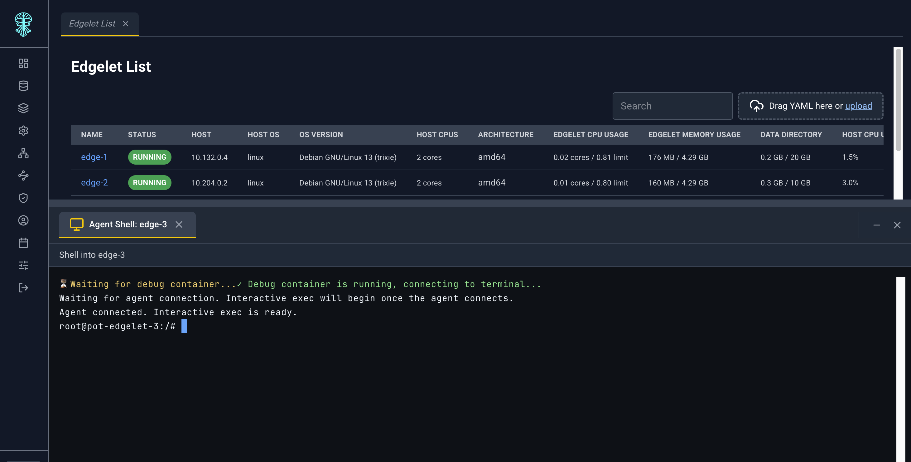The image size is (911, 462).
Task: Open the user account circle icon
Action: point(23,221)
